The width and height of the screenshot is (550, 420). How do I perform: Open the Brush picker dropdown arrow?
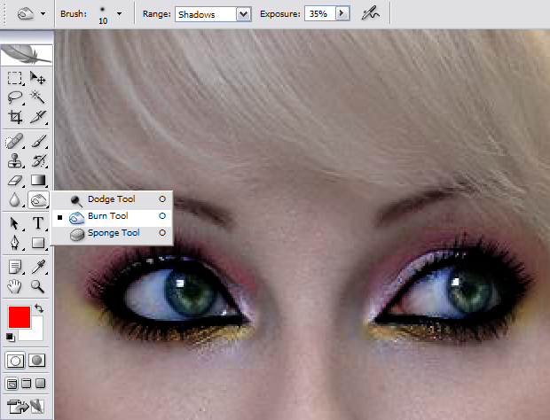119,14
